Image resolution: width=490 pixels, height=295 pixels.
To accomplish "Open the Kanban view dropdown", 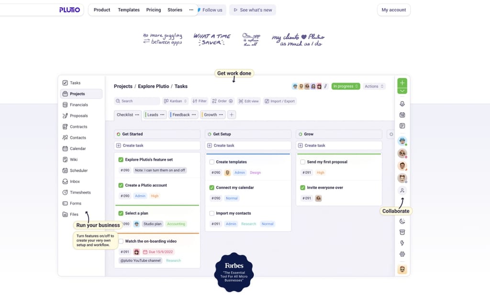I will point(175,101).
